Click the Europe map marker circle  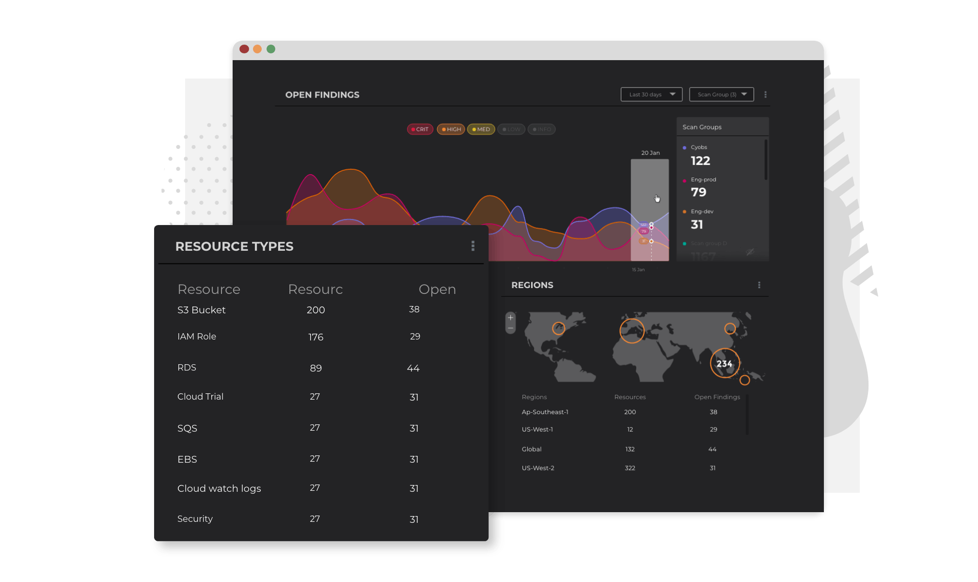tap(631, 331)
